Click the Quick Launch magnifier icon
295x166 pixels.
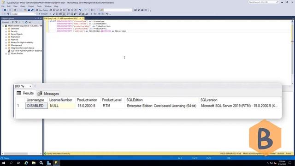point(277,2)
